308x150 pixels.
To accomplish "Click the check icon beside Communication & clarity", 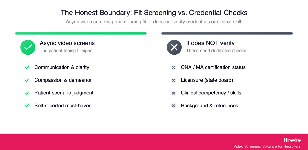I will (27, 67).
